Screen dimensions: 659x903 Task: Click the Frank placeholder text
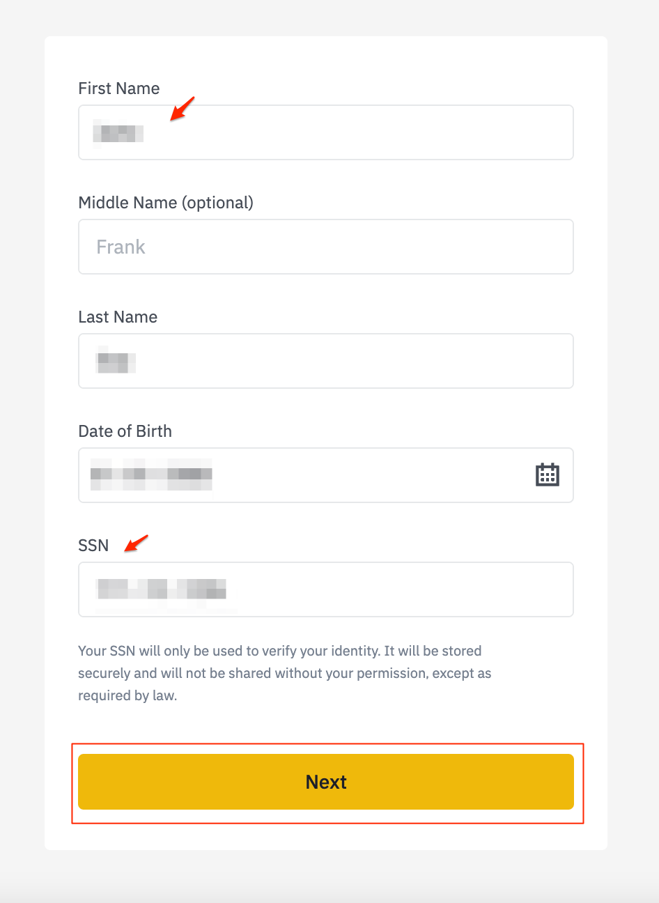[121, 247]
